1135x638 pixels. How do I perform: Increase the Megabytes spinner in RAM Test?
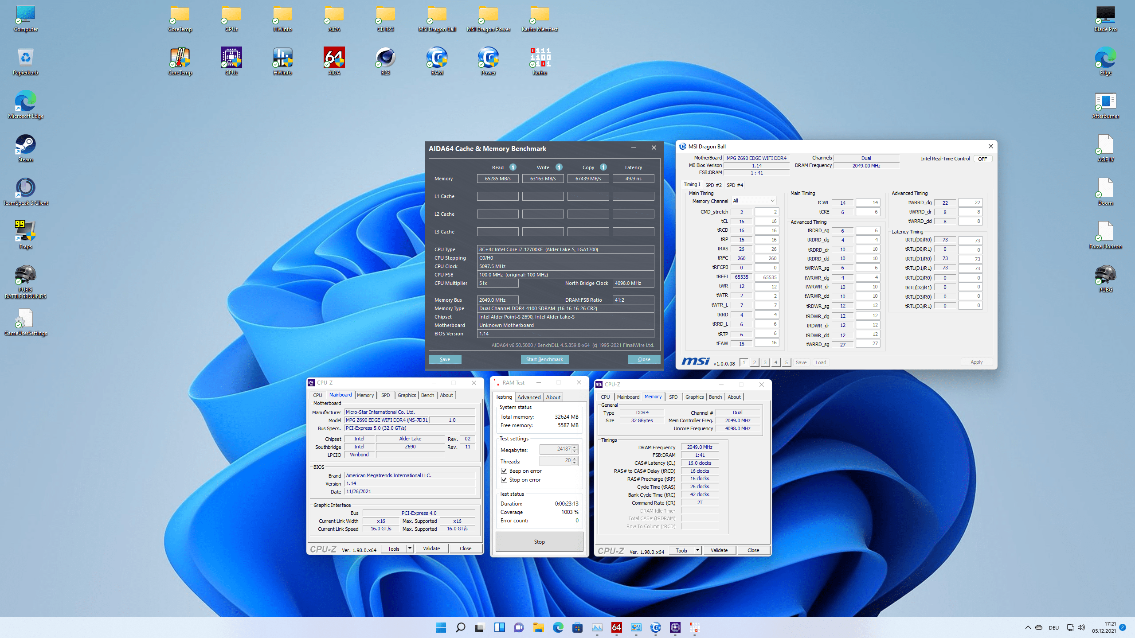[575, 447]
